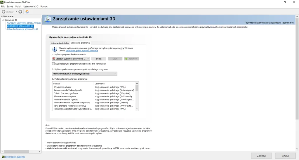Click the back arrow icon (Wstecz)

click(4, 12)
